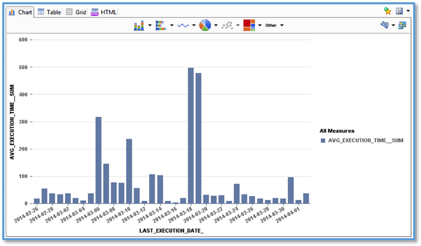The image size is (421, 246).
Task: Pick the scatter plot chart icon
Action: pos(227,25)
